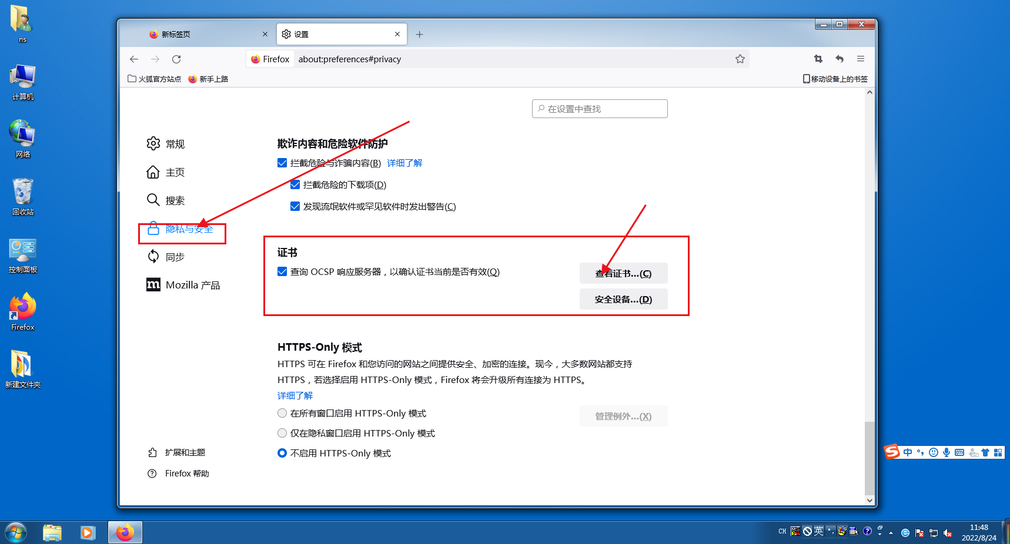1010x544 pixels.
Task: Open a new tab with plus button
Action: 419,35
